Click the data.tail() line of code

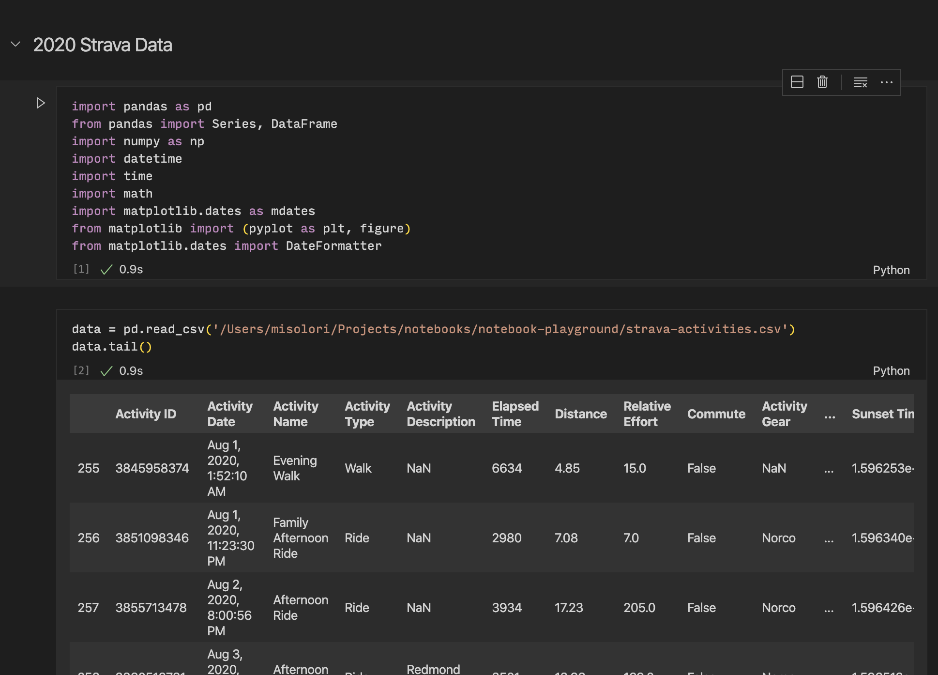112,346
